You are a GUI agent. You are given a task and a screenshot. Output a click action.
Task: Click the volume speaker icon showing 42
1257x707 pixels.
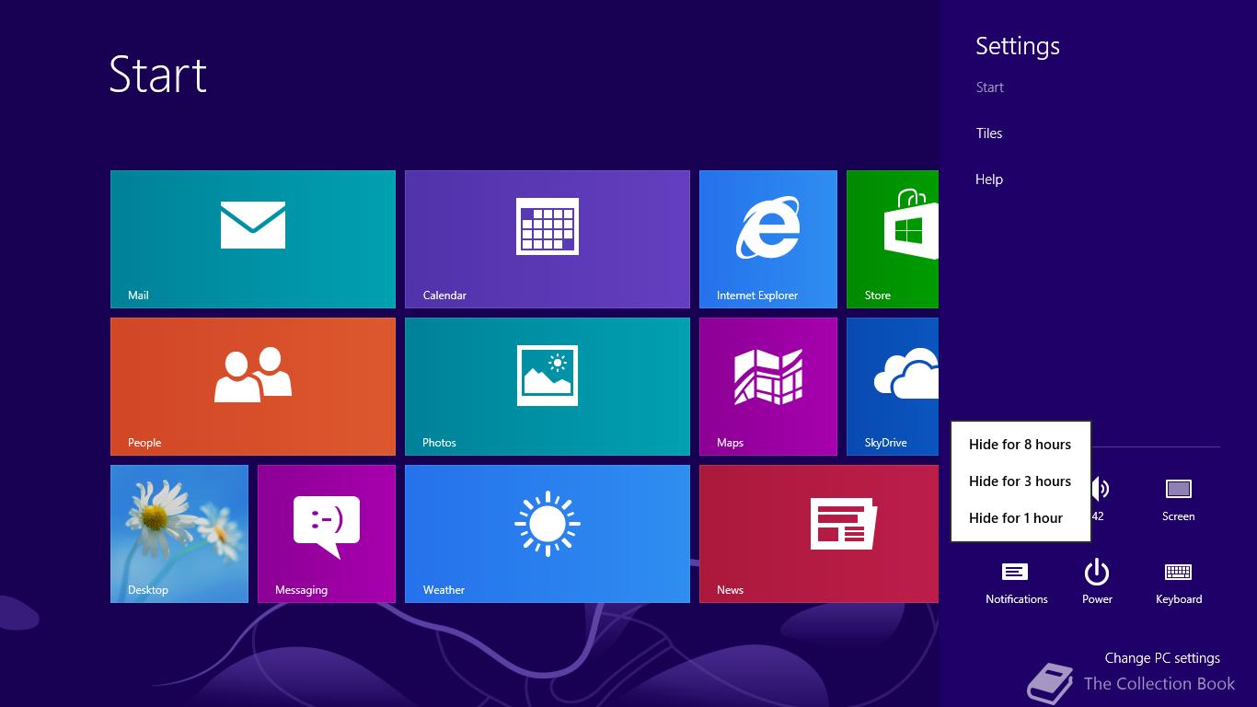[1101, 500]
